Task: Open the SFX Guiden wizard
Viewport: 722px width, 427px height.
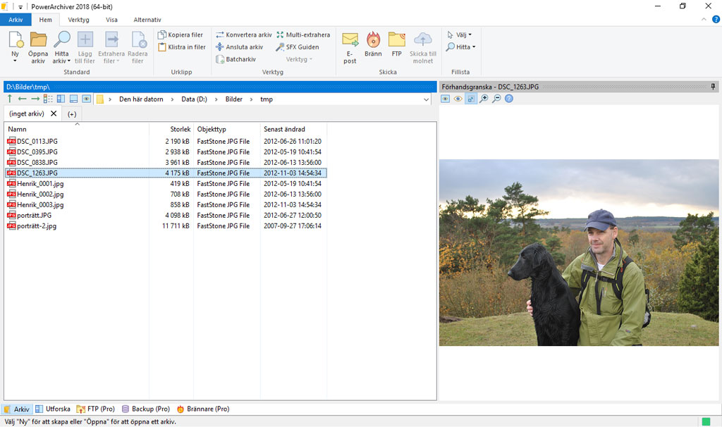Action: 298,47
